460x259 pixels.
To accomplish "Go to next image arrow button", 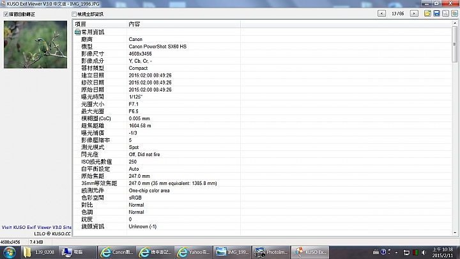I will pyautogui.click(x=414, y=13).
